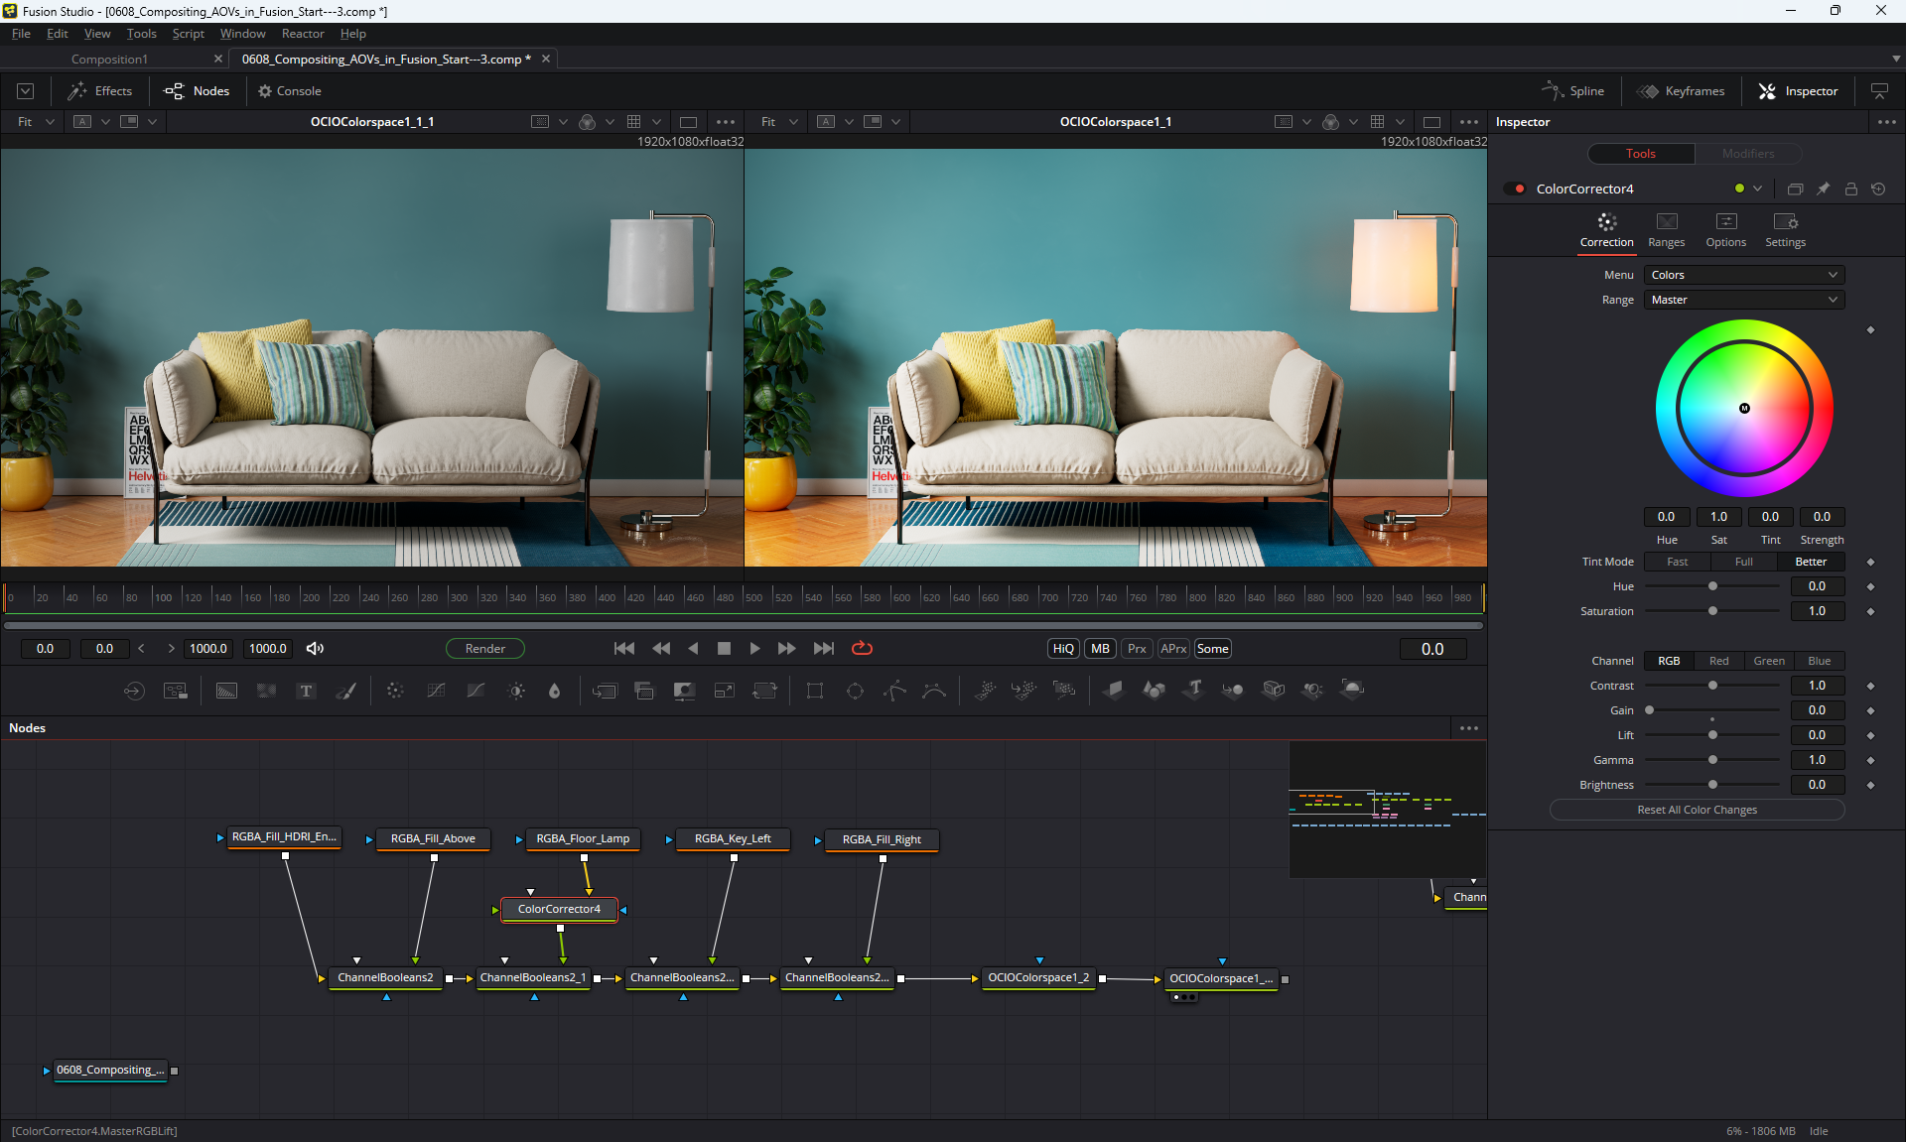
Task: Select the Rectangle mask tool icon
Action: point(815,691)
